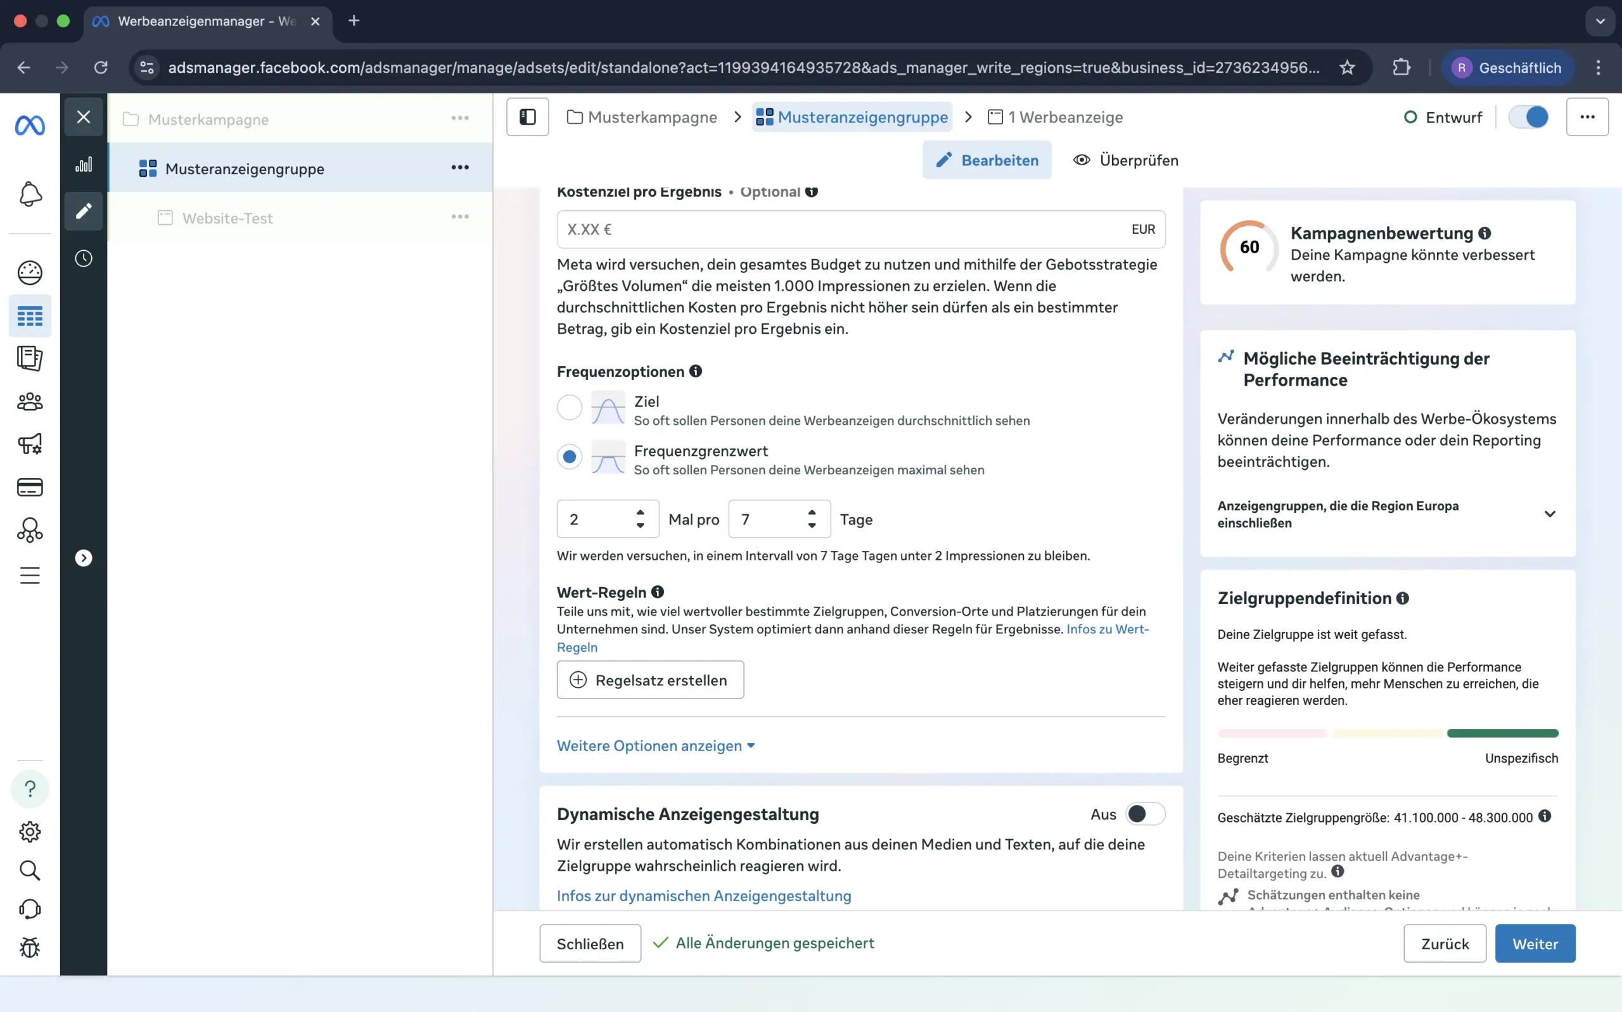Switch to the Überprüfen tab

[1126, 161]
